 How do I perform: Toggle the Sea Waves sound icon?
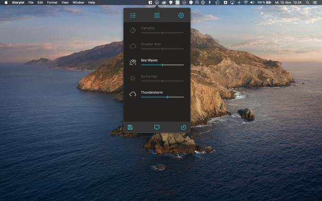click(x=133, y=62)
